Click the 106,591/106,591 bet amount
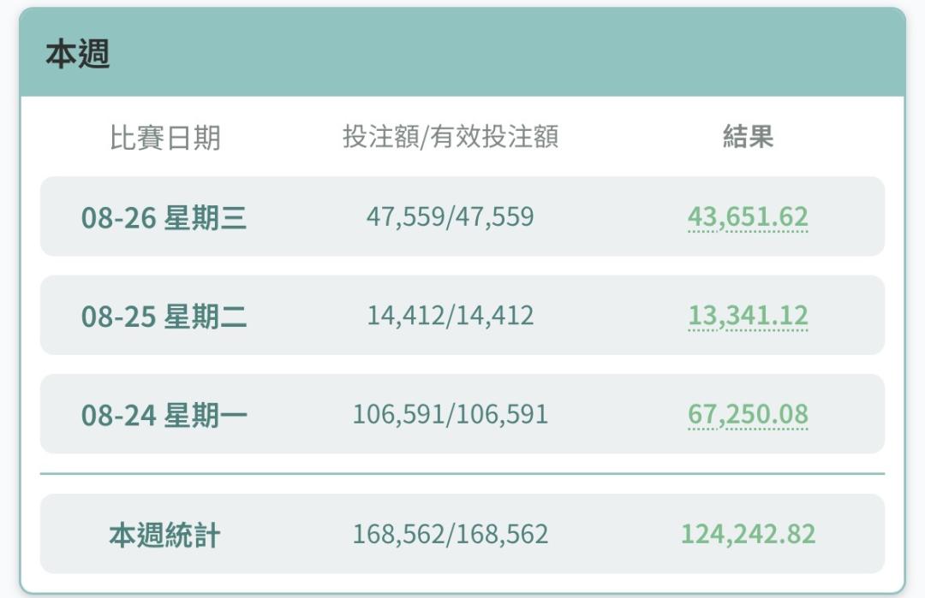Image resolution: width=925 pixels, height=598 pixels. pos(451,414)
